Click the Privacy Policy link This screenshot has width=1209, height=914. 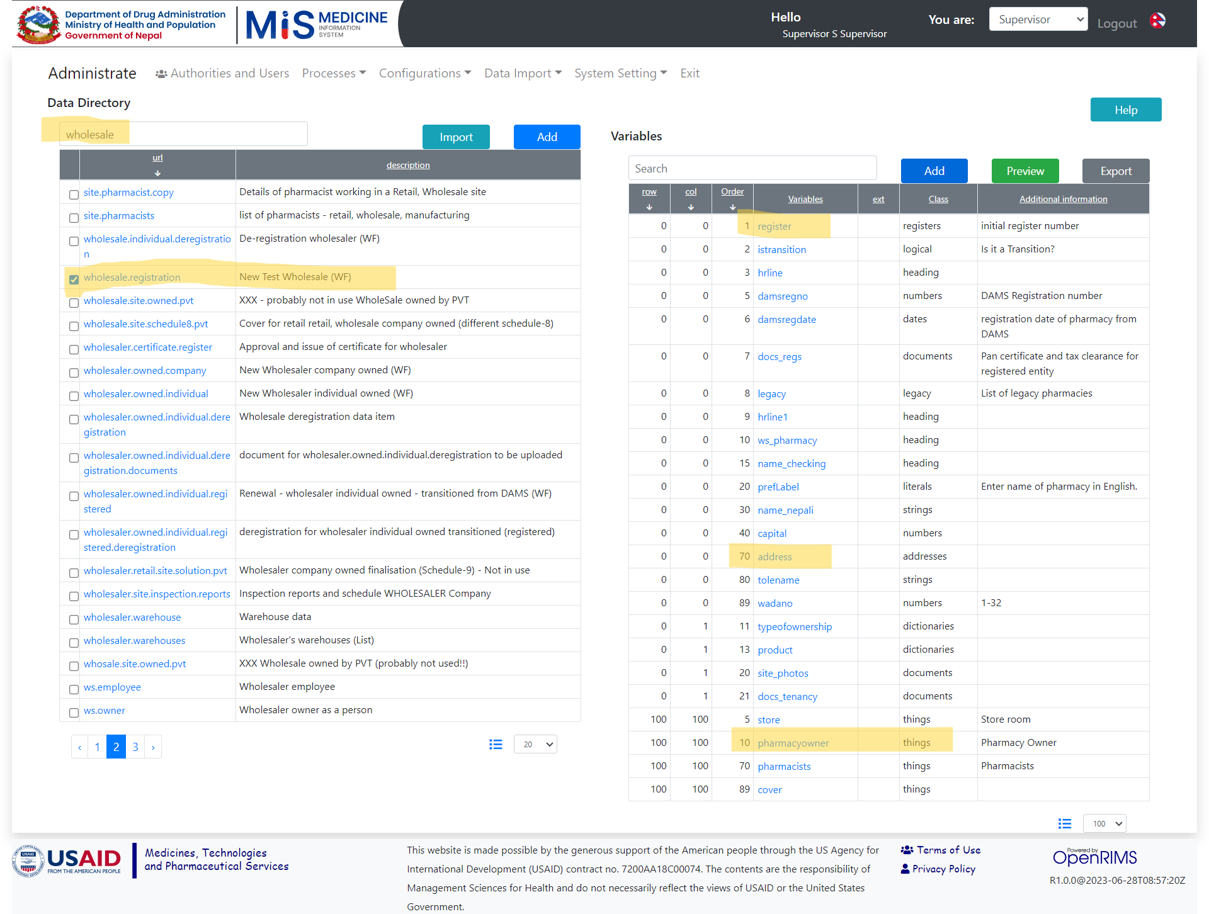tap(943, 869)
